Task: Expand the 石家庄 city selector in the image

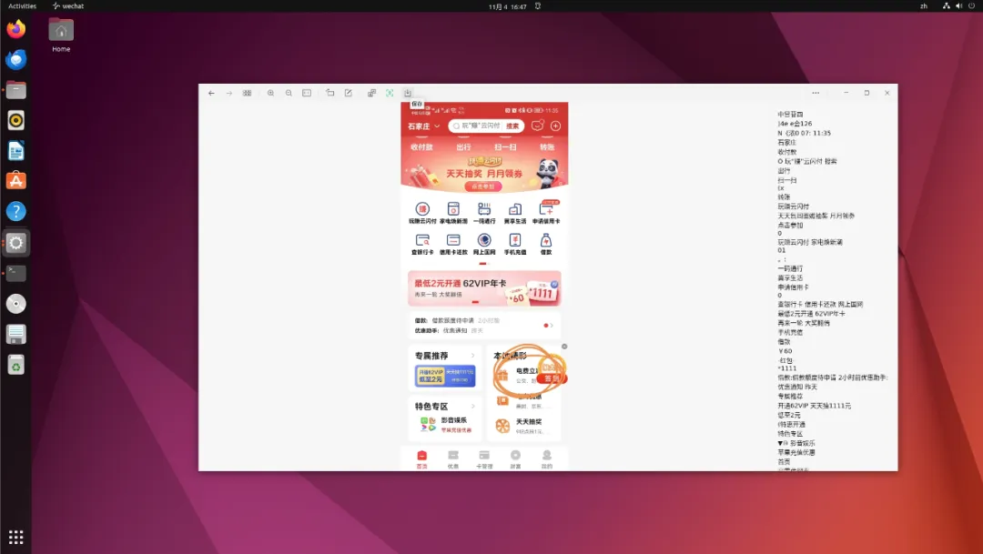Action: (424, 126)
